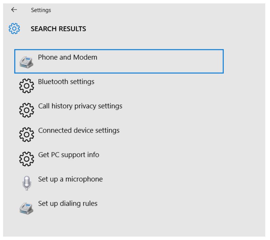Open Bluetooth settings

point(66,82)
